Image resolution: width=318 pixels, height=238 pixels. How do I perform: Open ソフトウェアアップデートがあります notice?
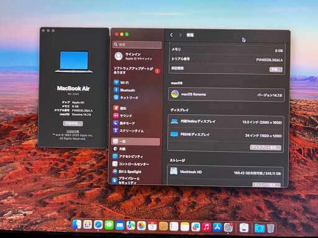137,71
